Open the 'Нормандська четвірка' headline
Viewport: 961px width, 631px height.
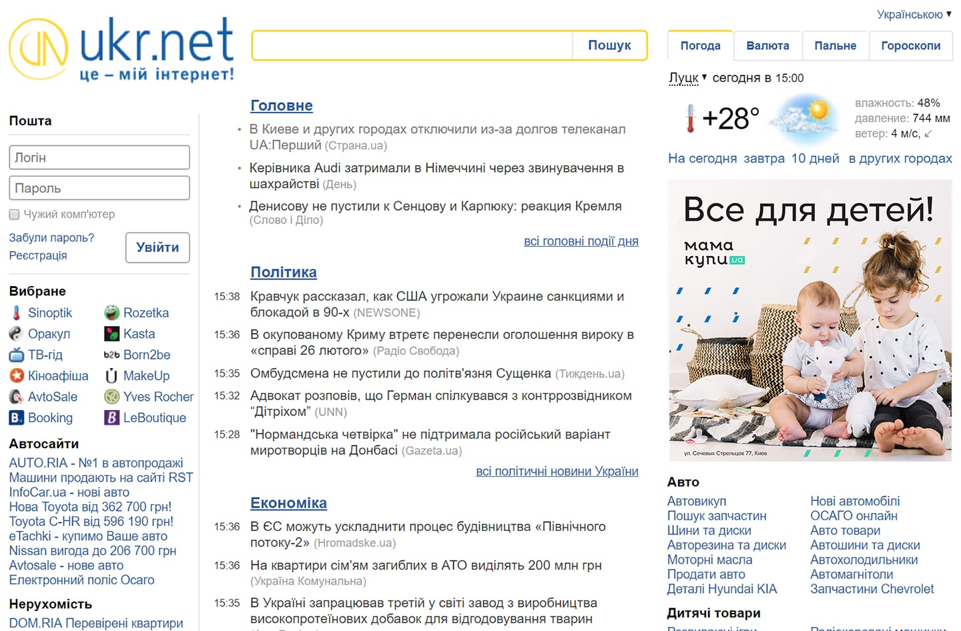point(430,442)
